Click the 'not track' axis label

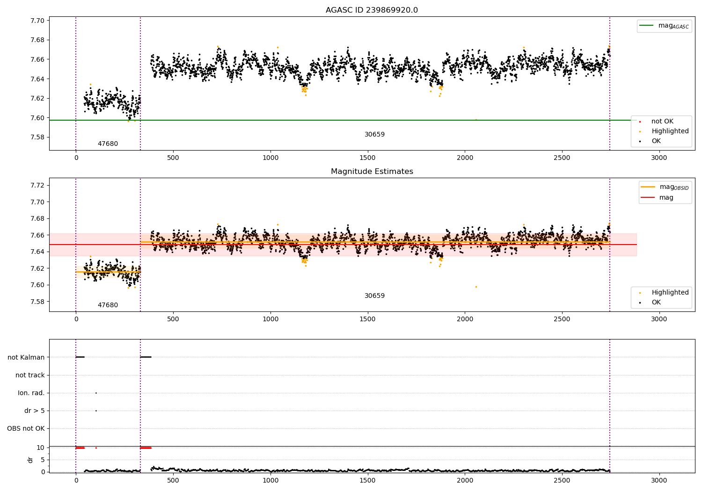tap(30, 375)
